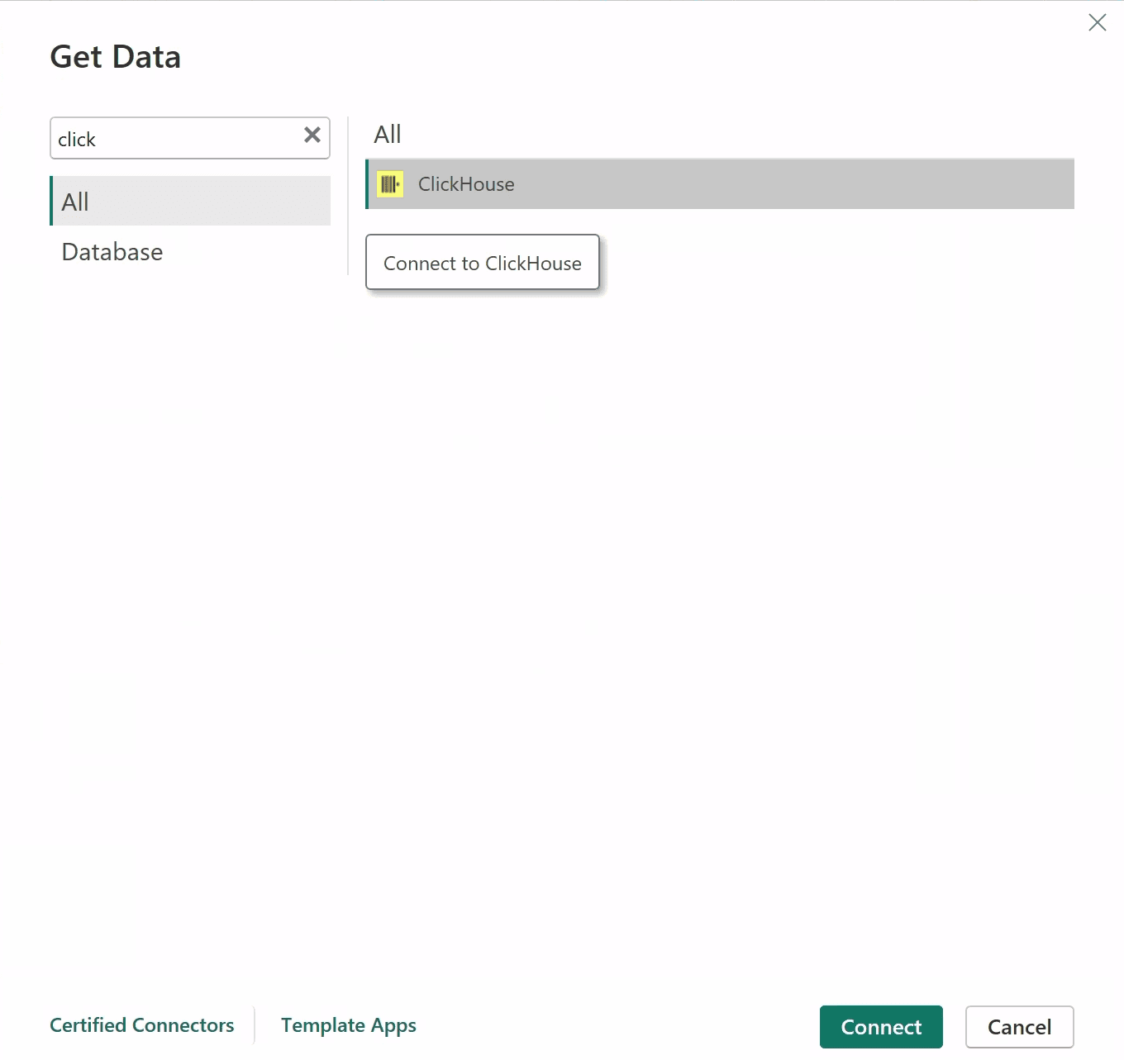Open the Template Apps link
1124x1060 pixels.
348,1025
